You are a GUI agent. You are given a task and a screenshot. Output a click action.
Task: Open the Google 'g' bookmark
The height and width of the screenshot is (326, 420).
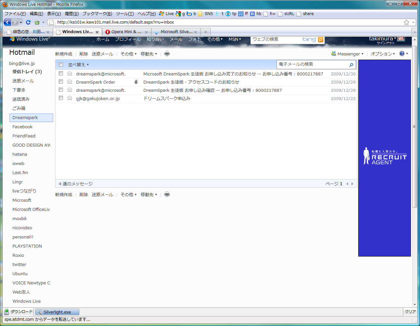(x=180, y=14)
